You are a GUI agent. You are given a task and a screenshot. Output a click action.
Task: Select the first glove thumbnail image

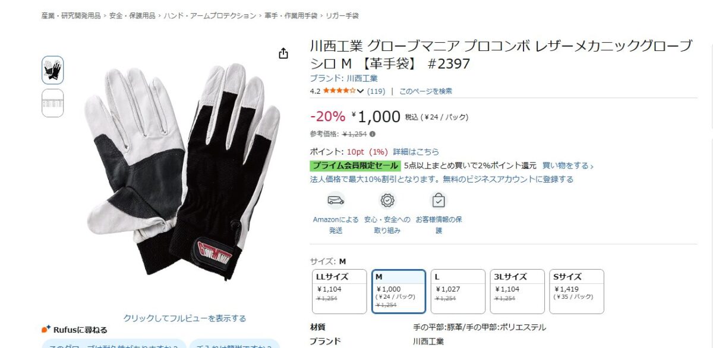point(52,70)
